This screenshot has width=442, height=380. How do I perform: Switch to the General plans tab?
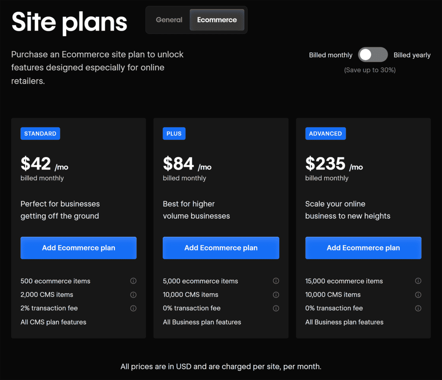point(169,20)
